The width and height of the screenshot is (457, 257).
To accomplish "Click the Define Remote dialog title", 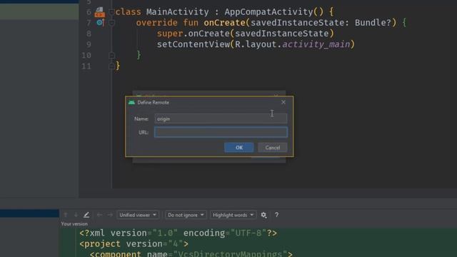I will [x=153, y=102].
